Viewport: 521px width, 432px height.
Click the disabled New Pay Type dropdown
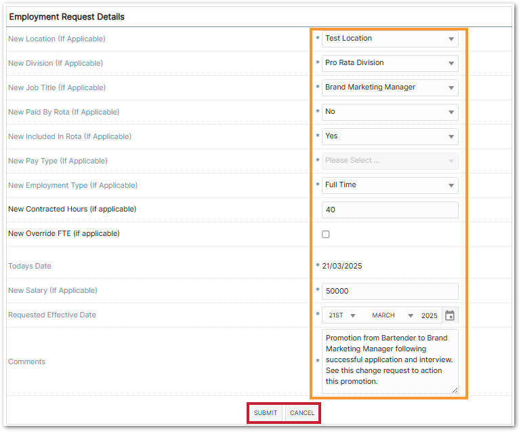pyautogui.click(x=390, y=161)
